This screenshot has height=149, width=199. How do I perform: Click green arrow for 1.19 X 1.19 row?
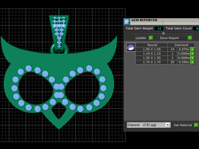[192, 53]
